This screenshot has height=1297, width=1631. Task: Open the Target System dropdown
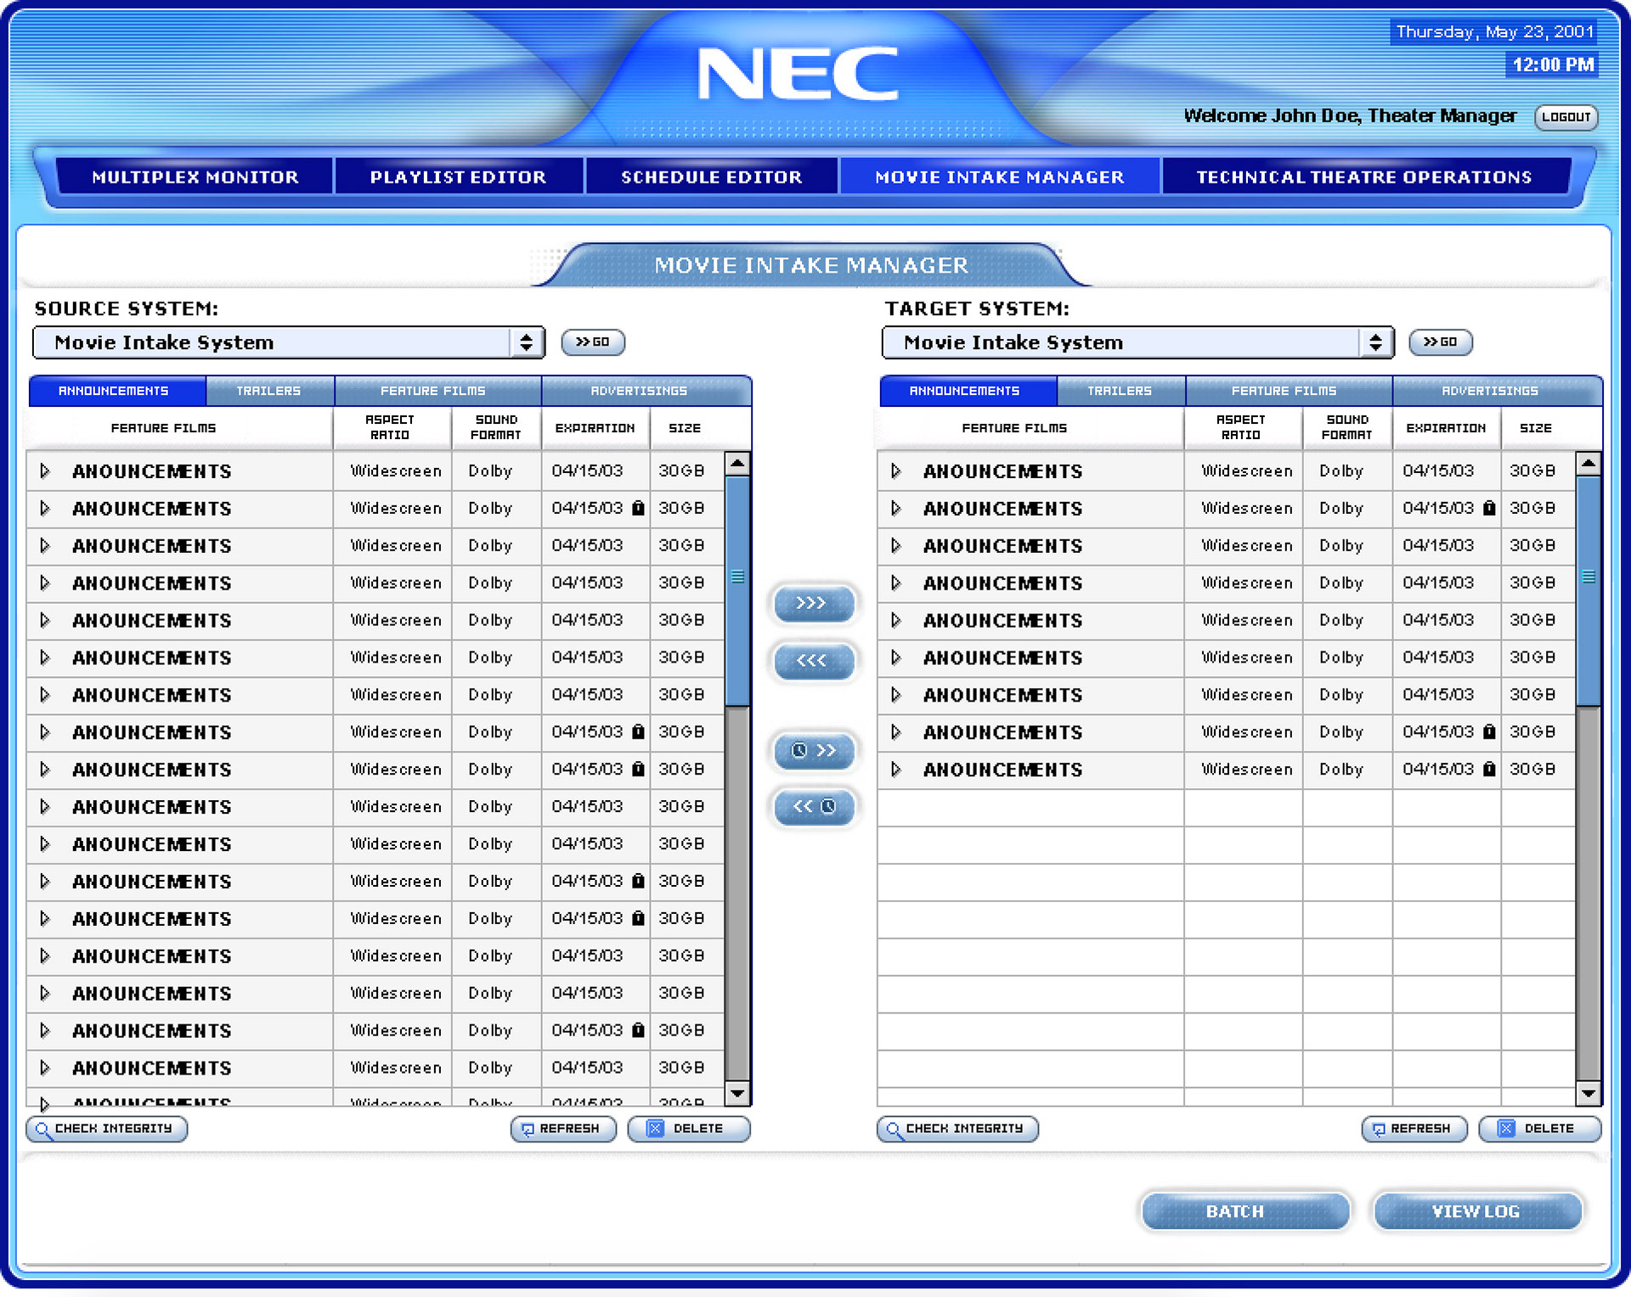tap(1138, 342)
